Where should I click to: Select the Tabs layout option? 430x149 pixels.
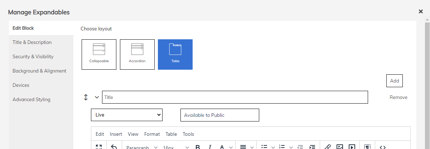click(175, 54)
